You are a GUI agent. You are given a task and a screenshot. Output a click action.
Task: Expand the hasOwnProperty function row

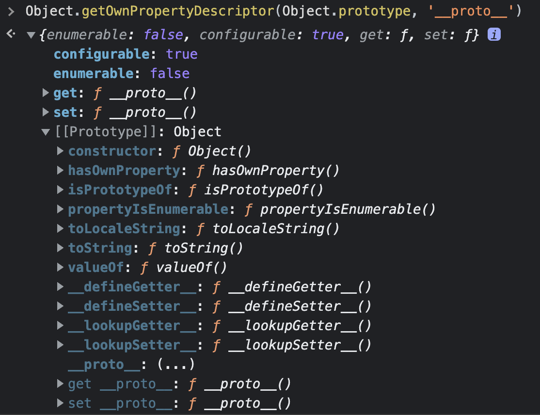pyautogui.click(x=60, y=170)
